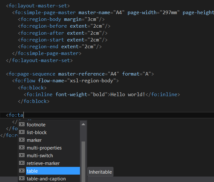
Task: Click the element icon beside list-block
Action: [22, 132]
